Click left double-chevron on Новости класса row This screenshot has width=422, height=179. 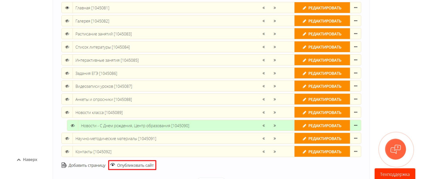coord(264,112)
